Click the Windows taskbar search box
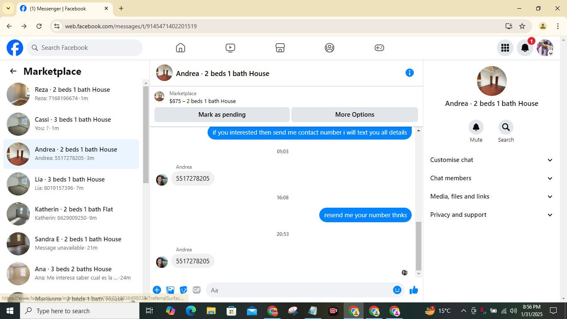The width and height of the screenshot is (567, 319). pyautogui.click(x=80, y=311)
